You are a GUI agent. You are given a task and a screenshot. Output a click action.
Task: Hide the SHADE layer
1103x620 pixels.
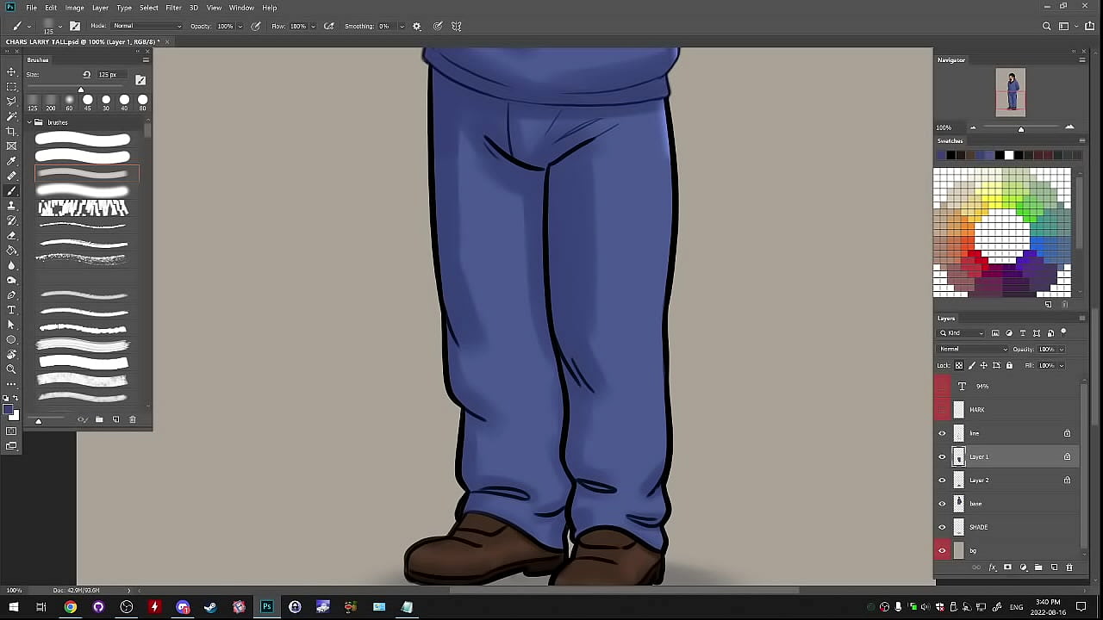point(942,527)
